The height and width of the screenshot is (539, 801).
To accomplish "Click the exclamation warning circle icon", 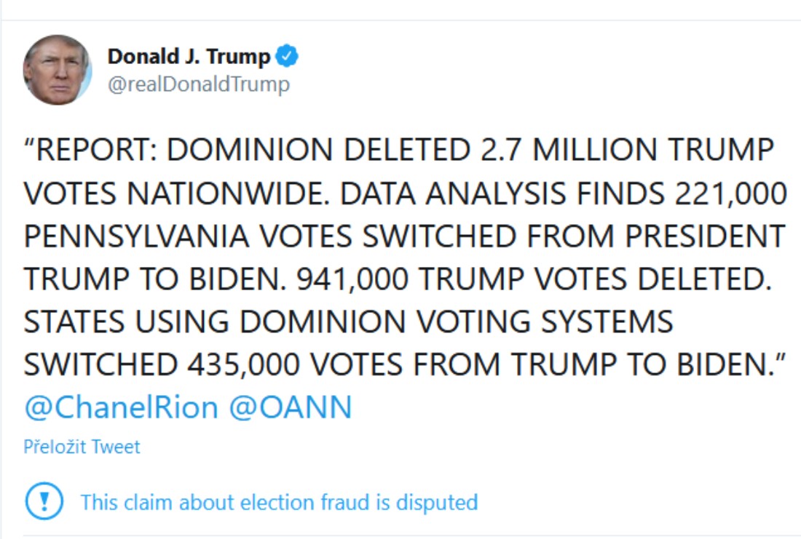I will pos(44,502).
